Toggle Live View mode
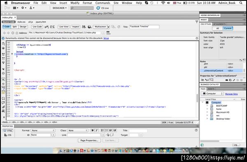Screen dimensions: 247x162 click(64, 27)
